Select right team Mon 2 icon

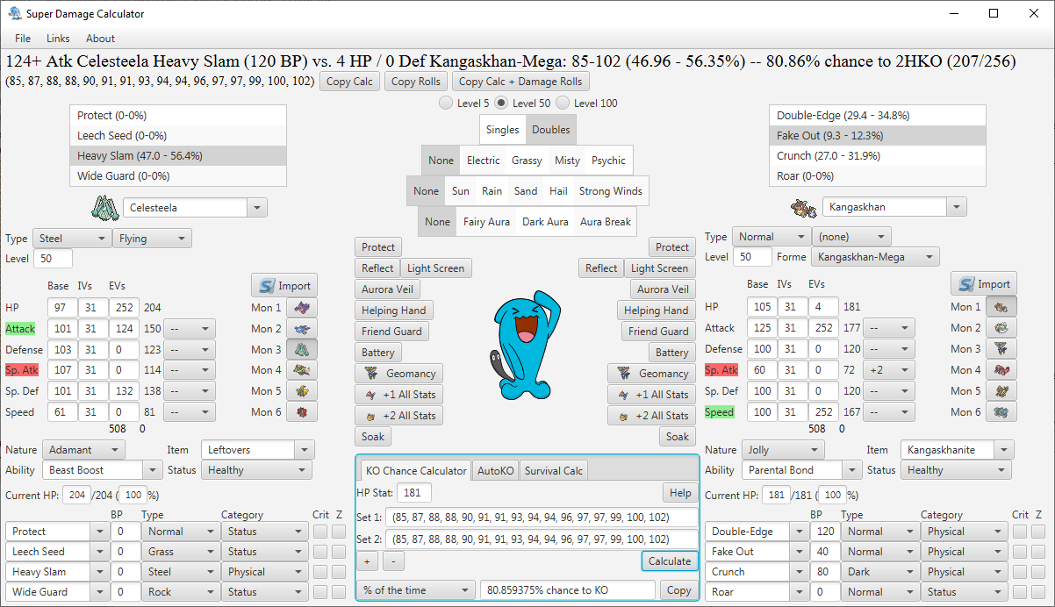1001,328
